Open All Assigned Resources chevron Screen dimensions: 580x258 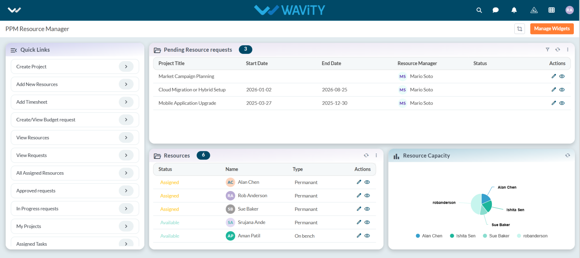point(126,173)
